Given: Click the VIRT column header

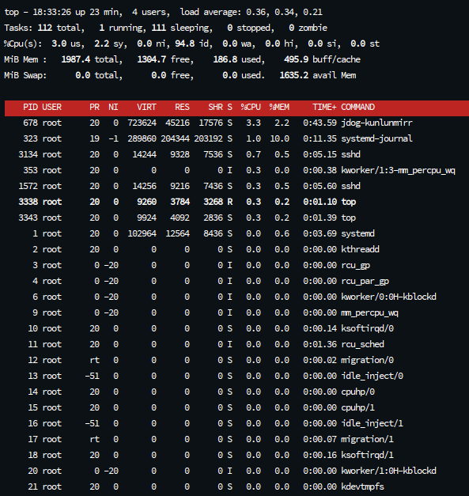Looking at the screenshot, I should [x=146, y=108].
